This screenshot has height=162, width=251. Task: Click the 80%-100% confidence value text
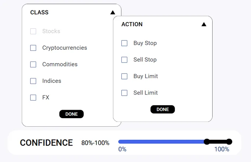point(95,143)
